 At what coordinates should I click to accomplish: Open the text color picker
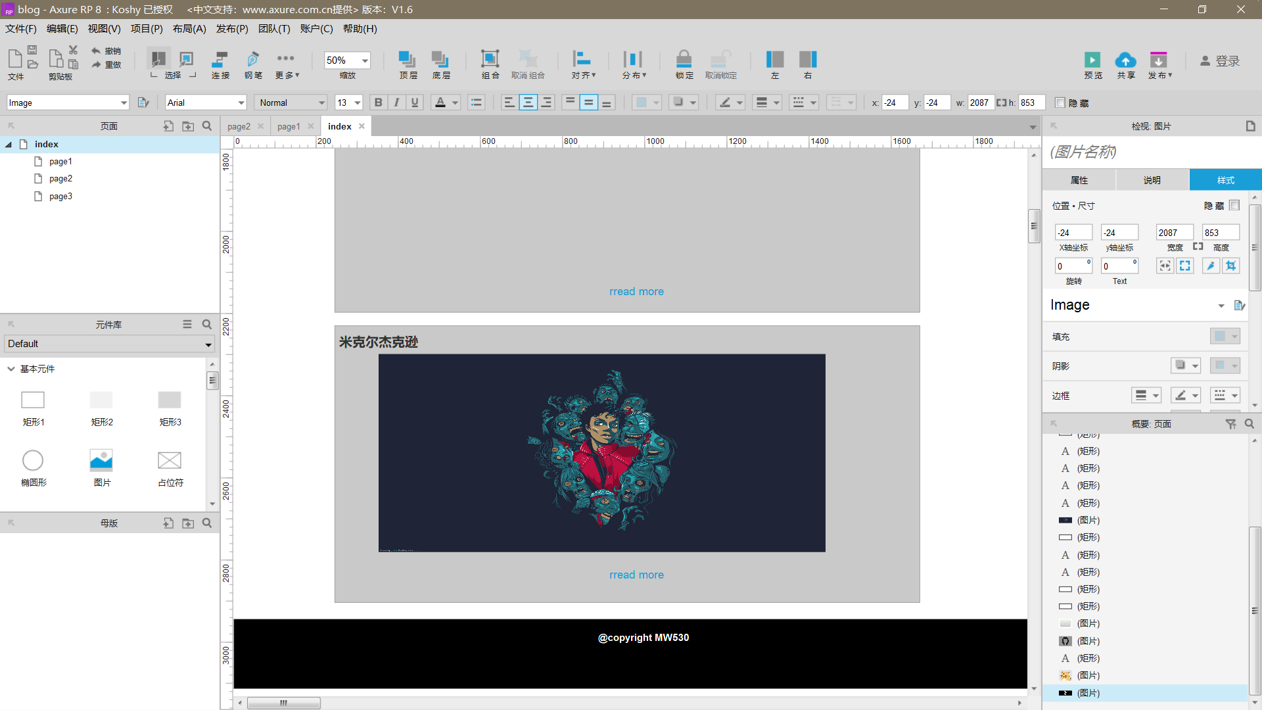[445, 103]
